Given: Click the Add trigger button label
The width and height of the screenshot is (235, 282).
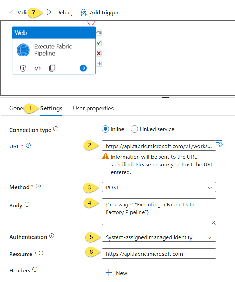Looking at the screenshot, I should pyautogui.click(x=104, y=12).
